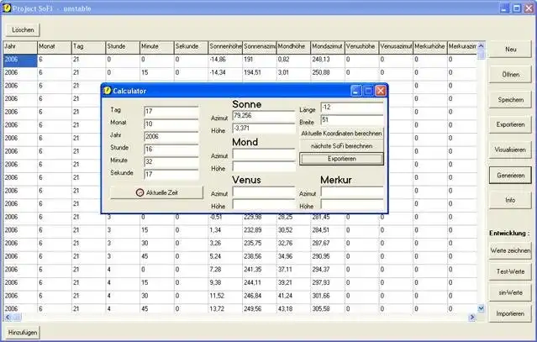The height and width of the screenshot is (342, 537).
Task: Click the Hinzufügen button
Action: pyautogui.click(x=23, y=333)
